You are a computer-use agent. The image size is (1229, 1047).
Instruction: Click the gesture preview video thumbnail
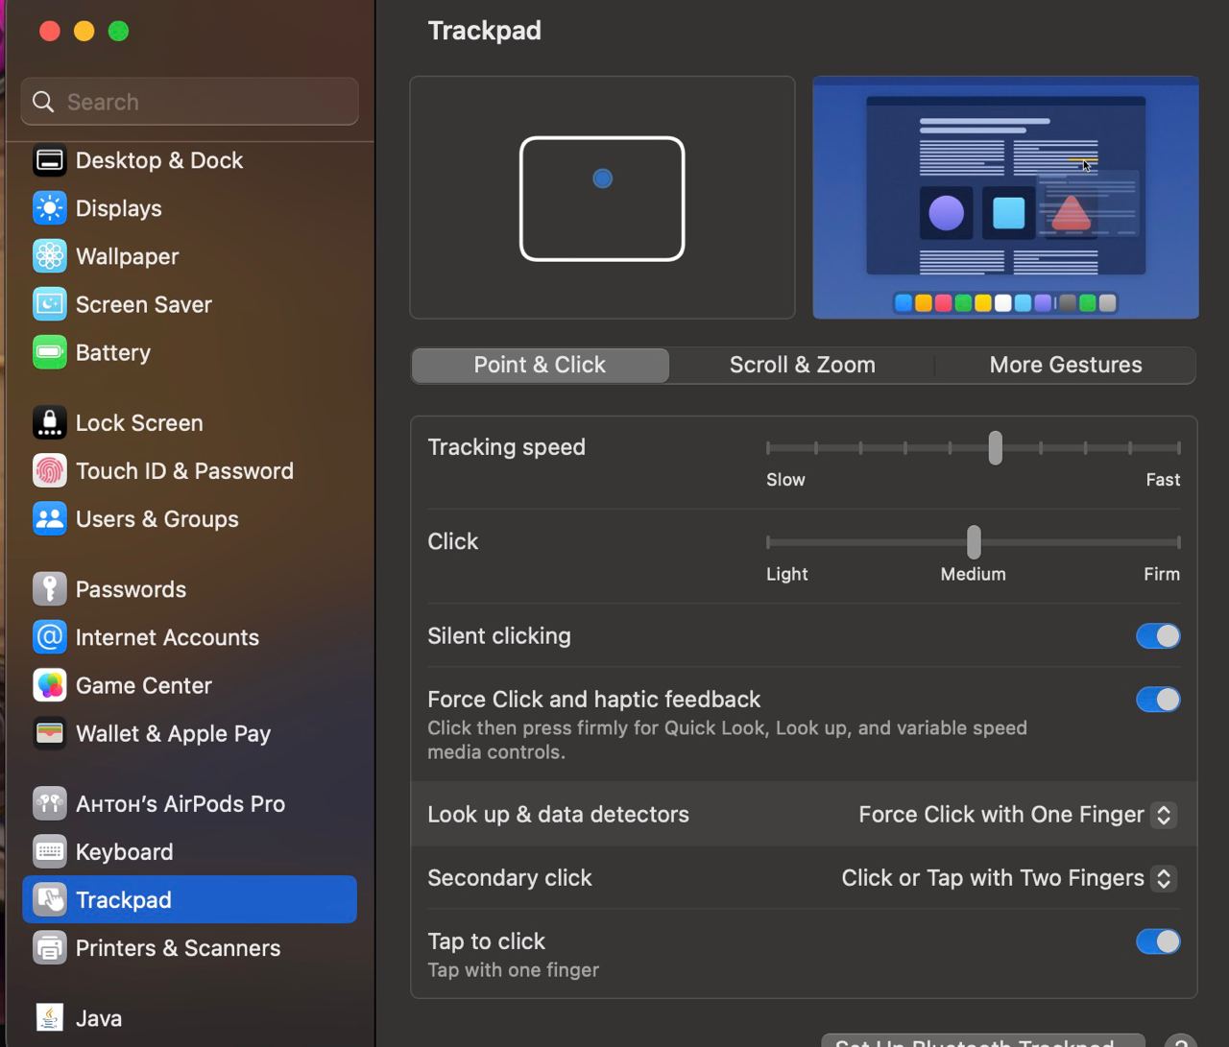click(1005, 198)
